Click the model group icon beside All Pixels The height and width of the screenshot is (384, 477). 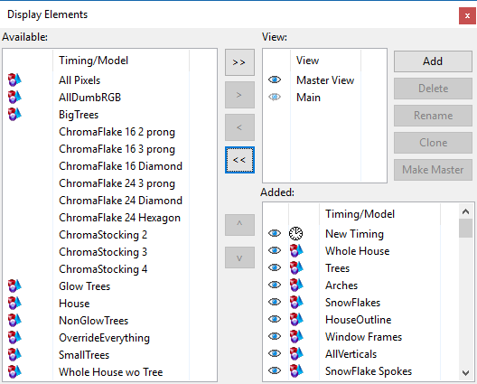tap(14, 80)
